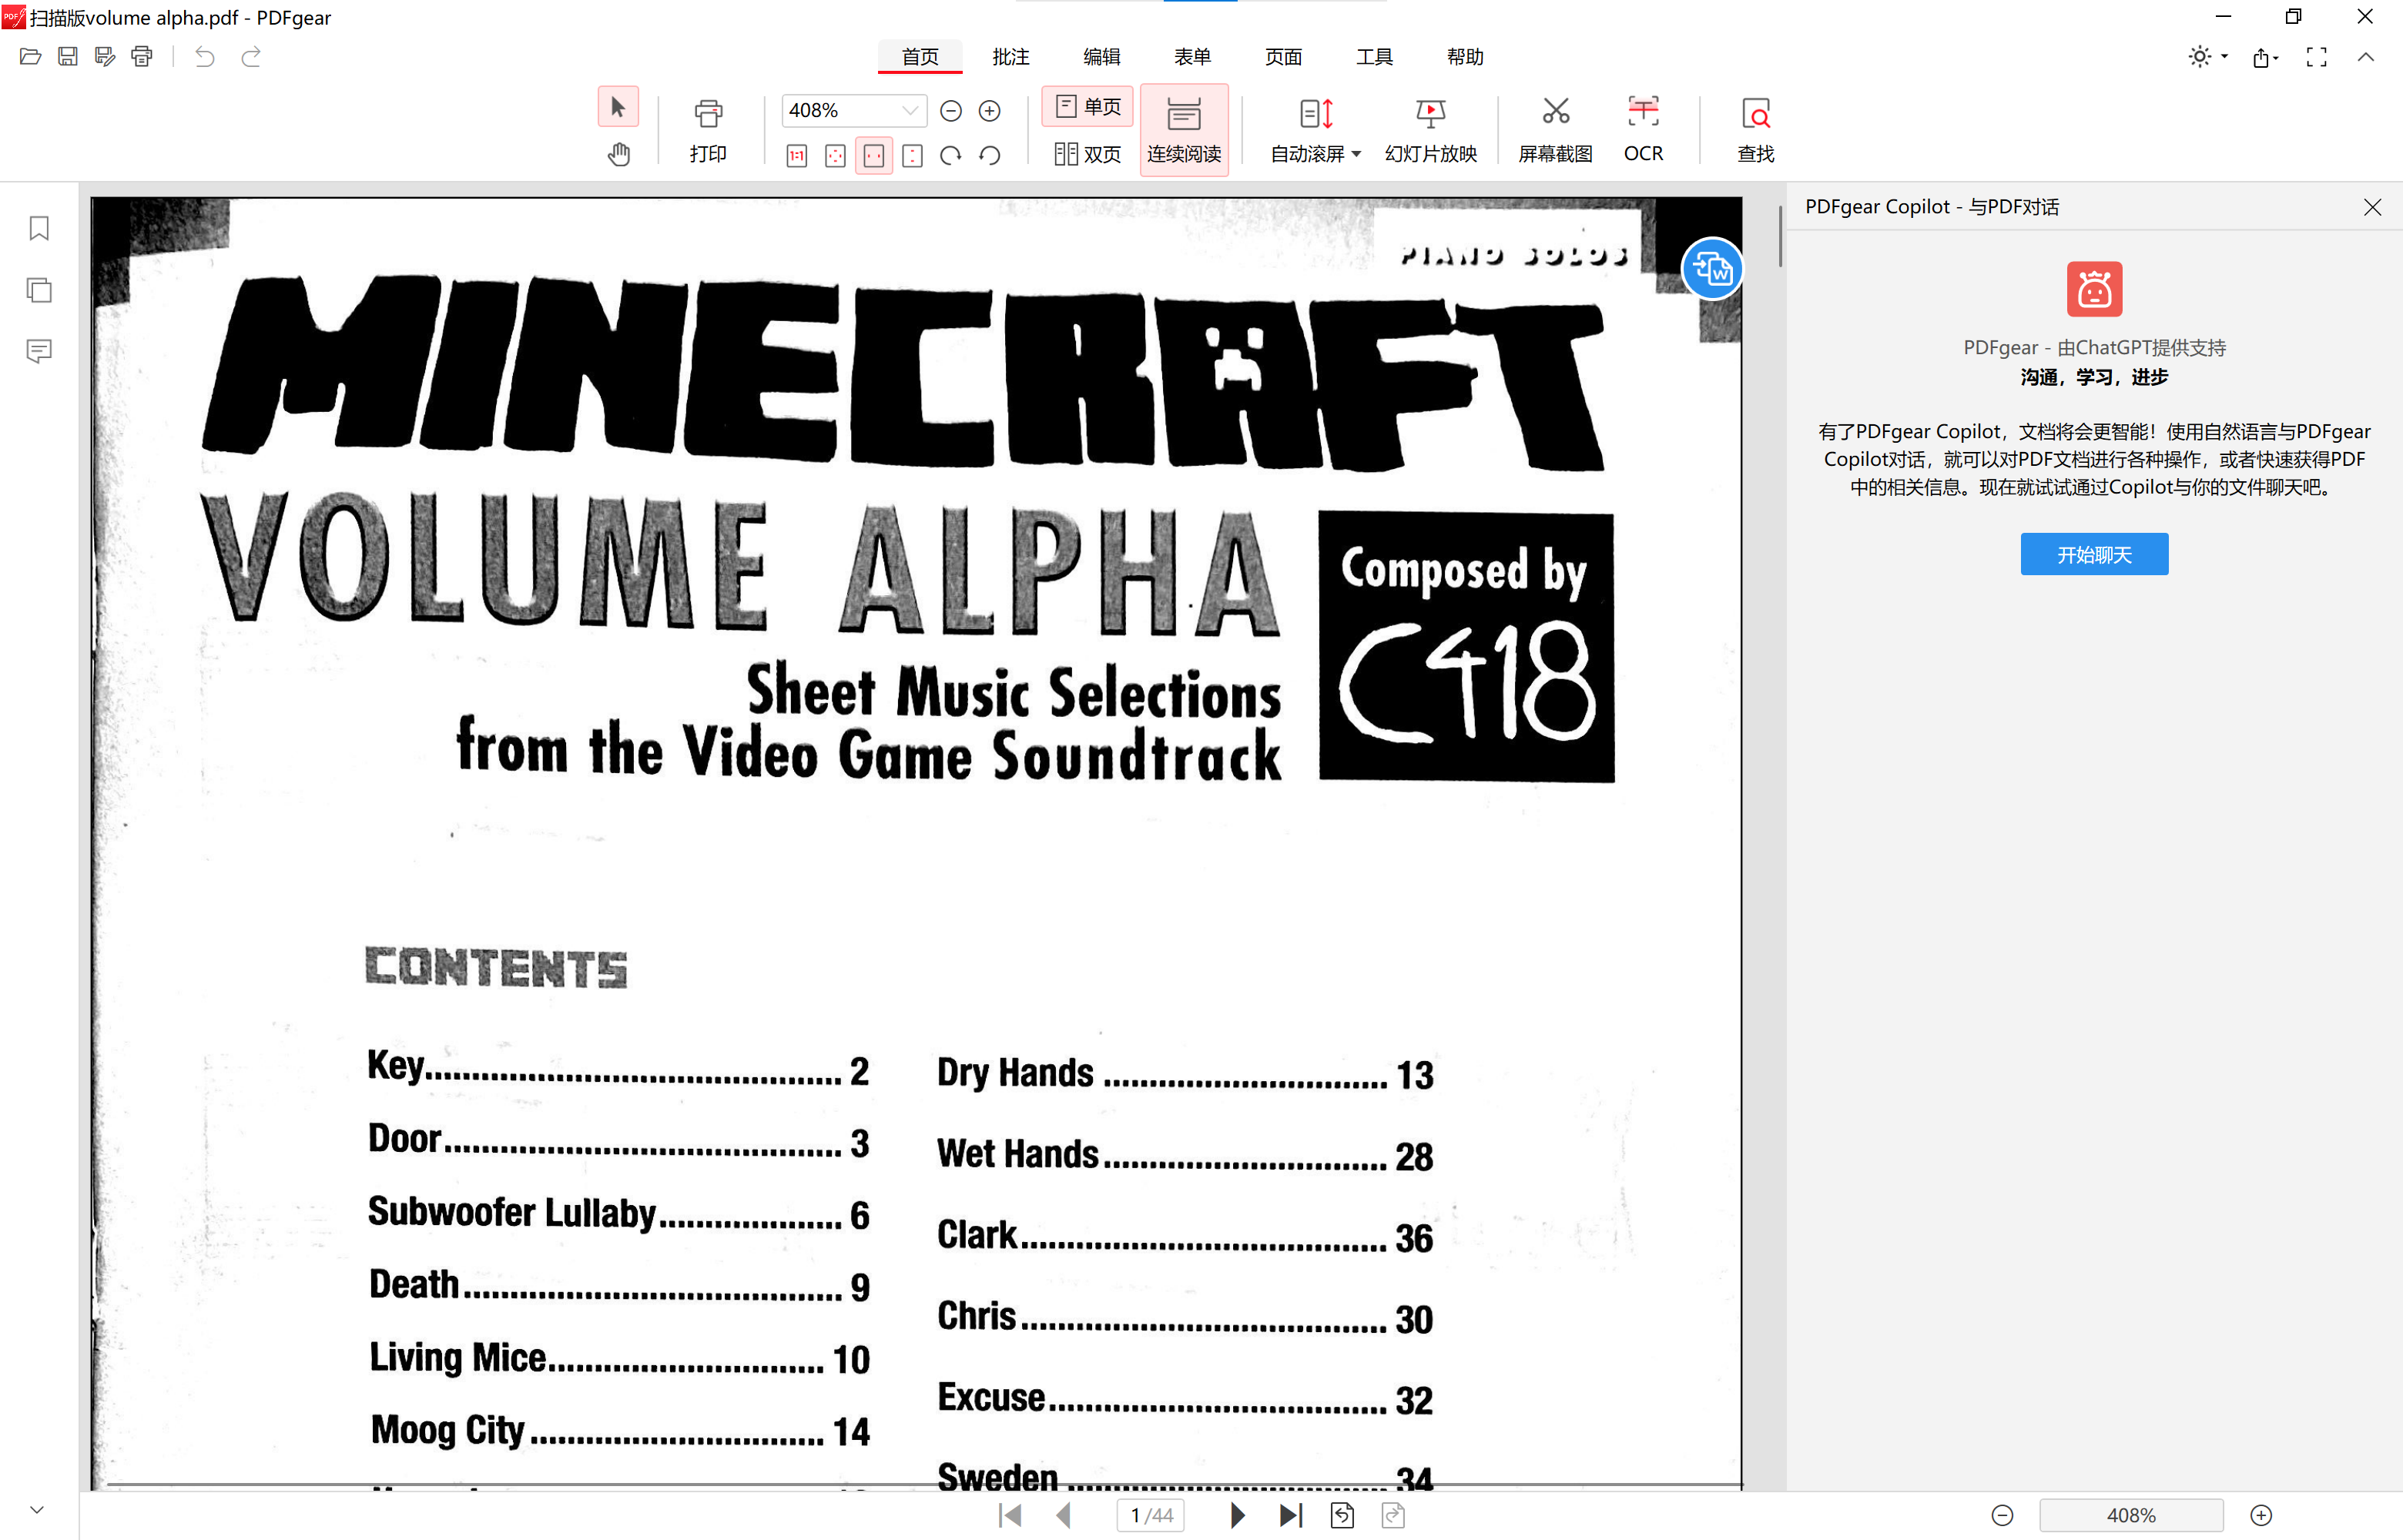Click the large 打印 print button
Viewport: 2403px width, 1540px height.
(x=708, y=131)
